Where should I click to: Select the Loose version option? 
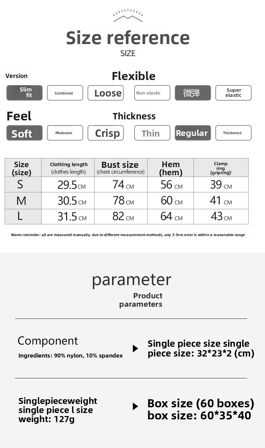pos(106,93)
